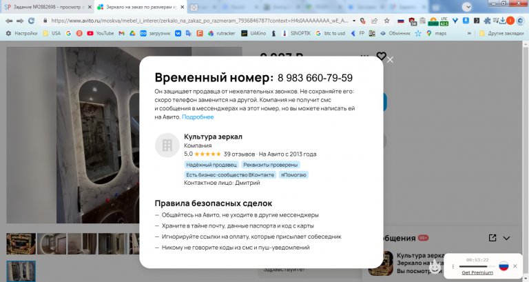Click the Russian flag extension icon in toolbar

(400, 21)
